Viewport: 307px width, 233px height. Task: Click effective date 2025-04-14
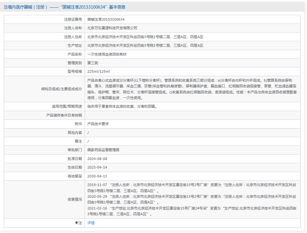pos(97,167)
